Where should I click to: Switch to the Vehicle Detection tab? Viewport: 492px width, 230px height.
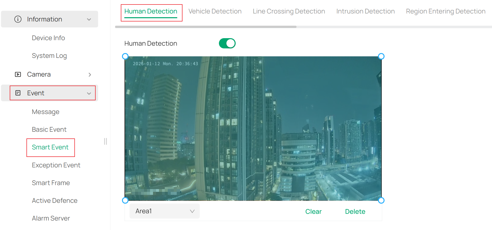click(215, 11)
